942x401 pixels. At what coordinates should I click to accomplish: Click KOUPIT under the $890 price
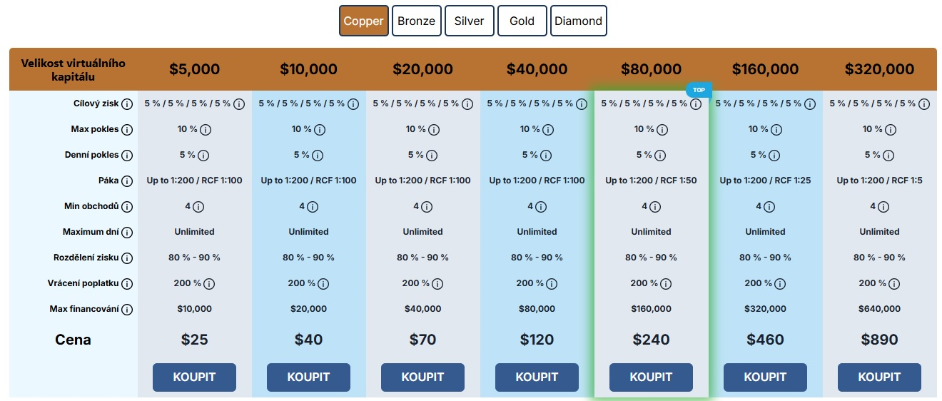click(879, 377)
